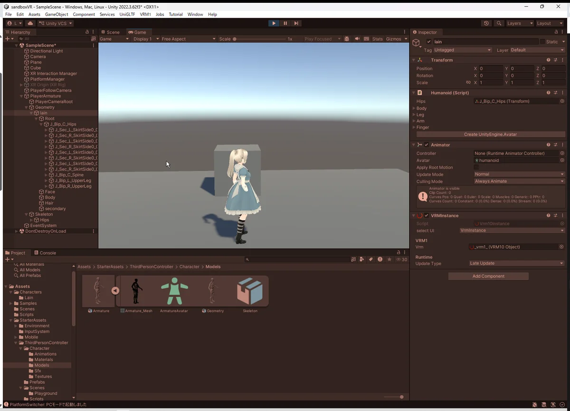Click the global search magnifier icon

click(498, 23)
